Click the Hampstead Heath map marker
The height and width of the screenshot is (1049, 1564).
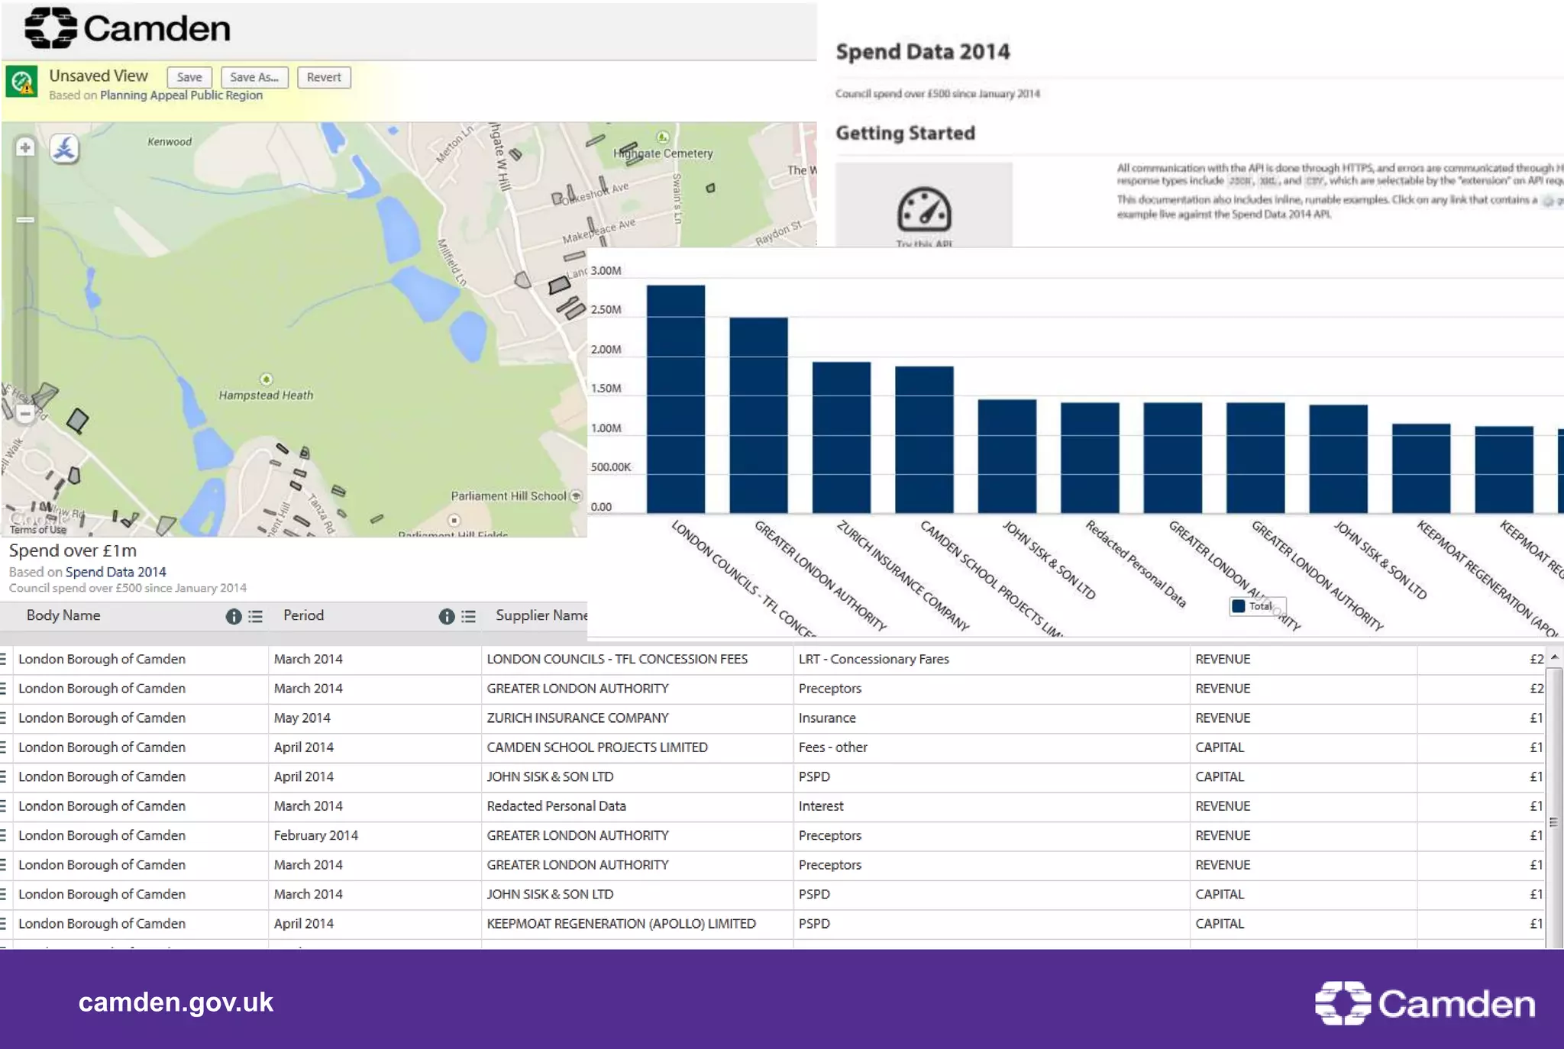(x=266, y=379)
